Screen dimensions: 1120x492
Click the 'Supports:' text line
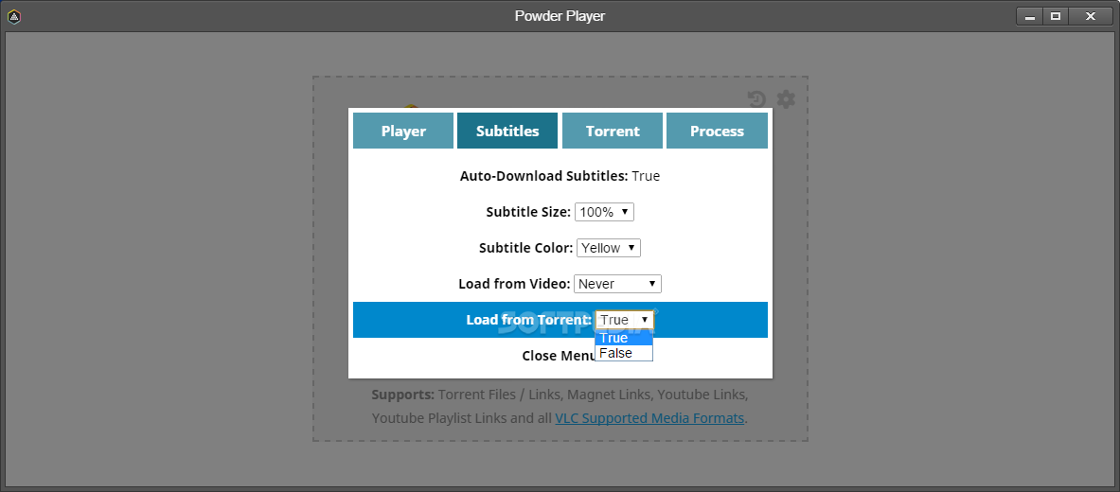tap(560, 395)
